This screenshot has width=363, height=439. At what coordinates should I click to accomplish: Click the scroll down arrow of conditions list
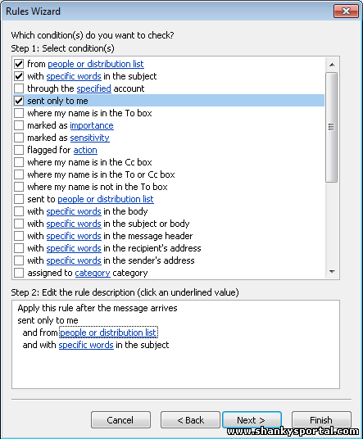pyautogui.click(x=332, y=272)
